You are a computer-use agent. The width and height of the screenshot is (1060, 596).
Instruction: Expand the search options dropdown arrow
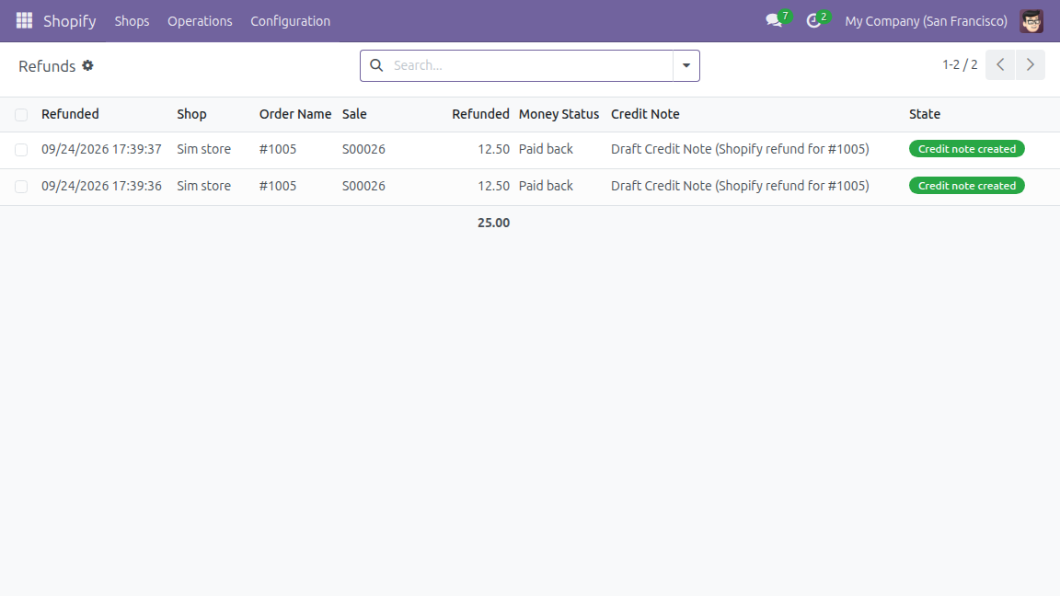tap(686, 65)
